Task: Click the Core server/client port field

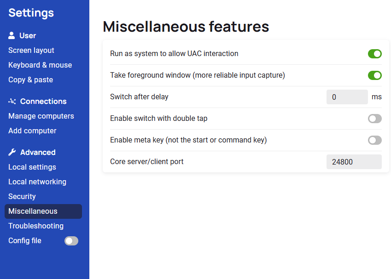Action: click(354, 162)
